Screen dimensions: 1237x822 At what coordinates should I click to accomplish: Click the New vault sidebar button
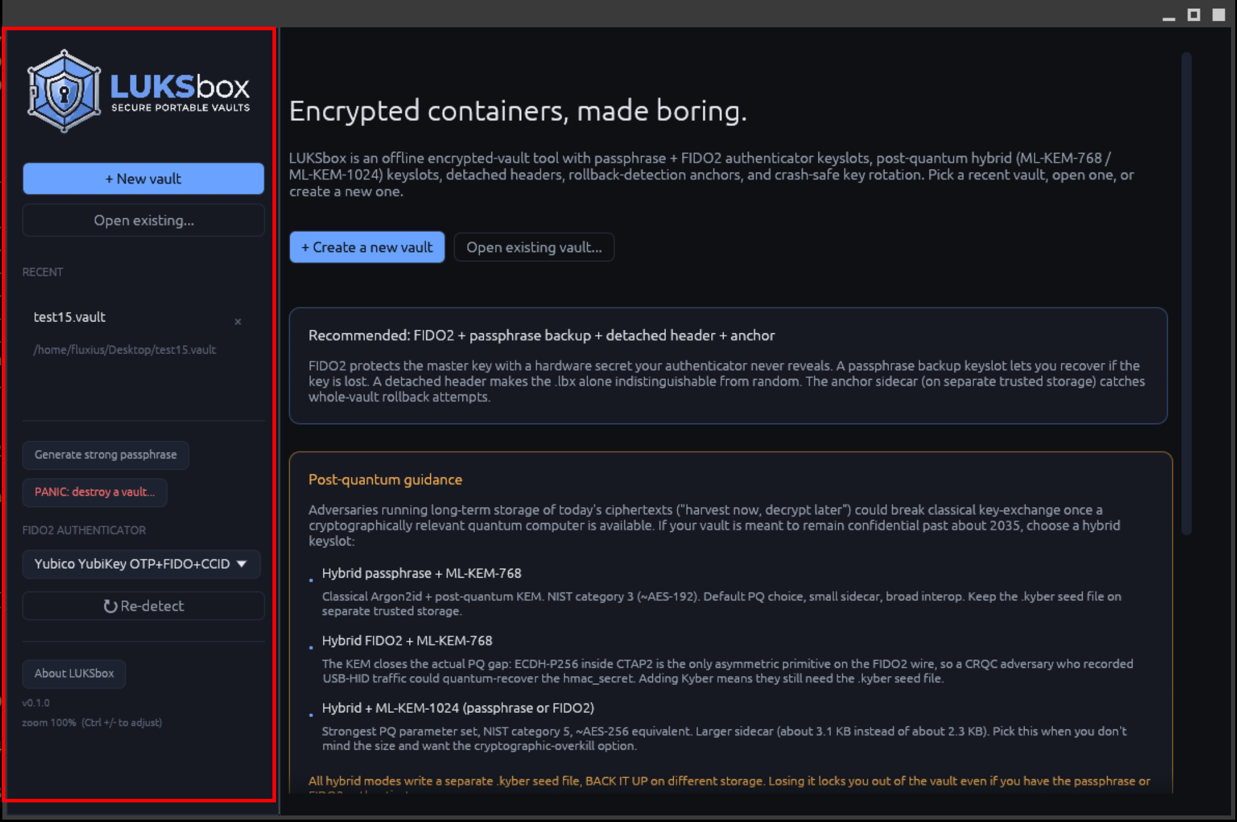pos(143,179)
